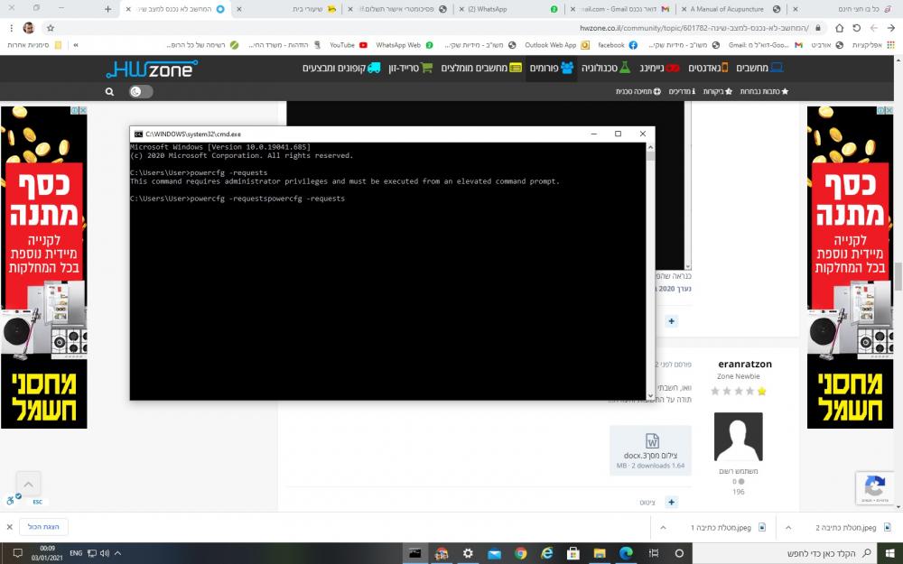Click the ציטוט quote link
The width and height of the screenshot is (903, 564).
click(x=647, y=503)
